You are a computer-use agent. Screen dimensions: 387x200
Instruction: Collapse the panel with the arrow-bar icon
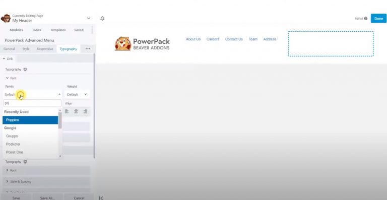101,198
